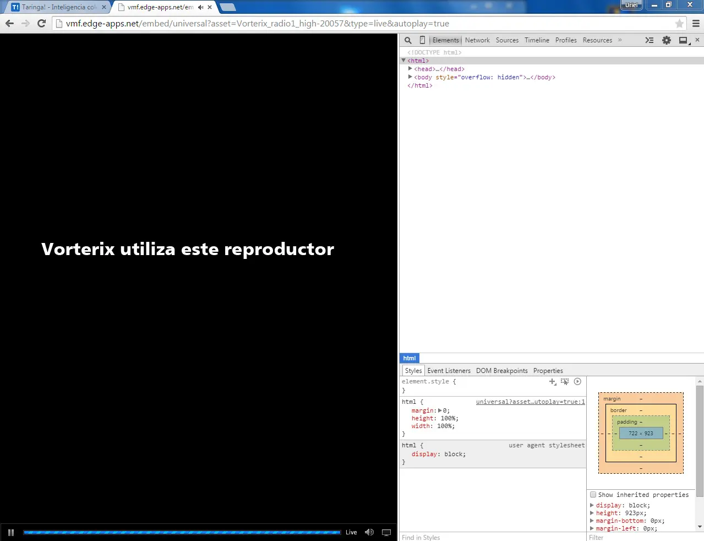Bookmark page with star icon
Viewport: 704px width, 541px height.
pos(679,24)
